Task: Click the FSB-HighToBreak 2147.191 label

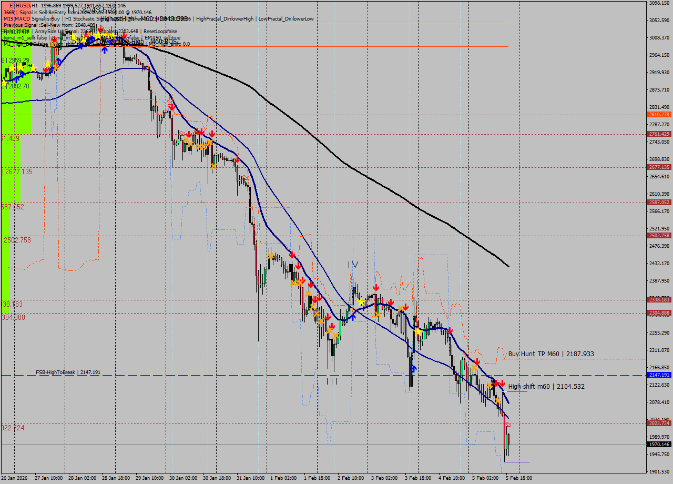Action: click(68, 372)
